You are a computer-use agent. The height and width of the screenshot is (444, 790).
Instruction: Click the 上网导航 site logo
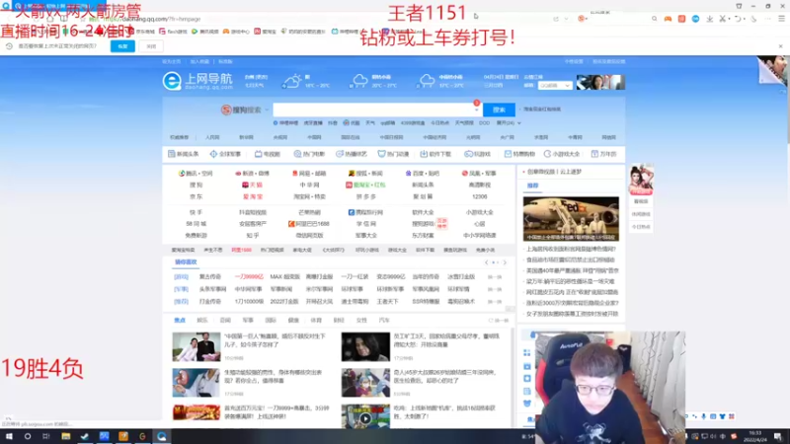click(x=197, y=81)
